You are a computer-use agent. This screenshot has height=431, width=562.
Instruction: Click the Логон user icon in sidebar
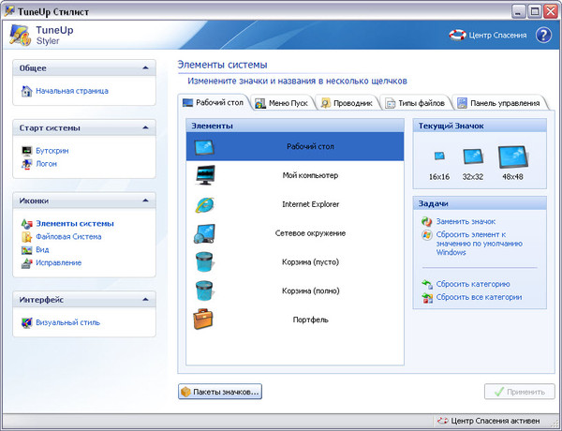tap(26, 164)
